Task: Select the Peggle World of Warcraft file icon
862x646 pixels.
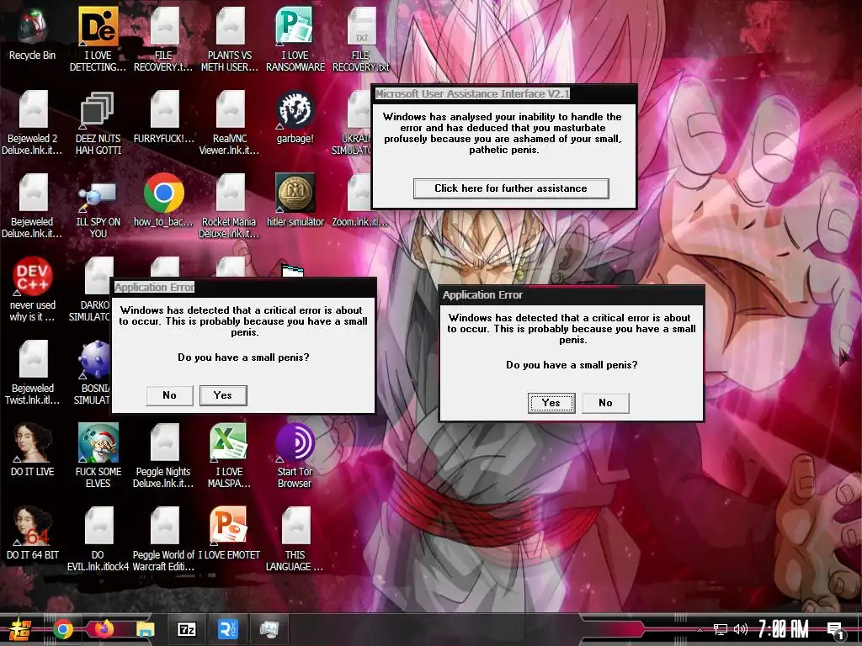Action: 164,526
